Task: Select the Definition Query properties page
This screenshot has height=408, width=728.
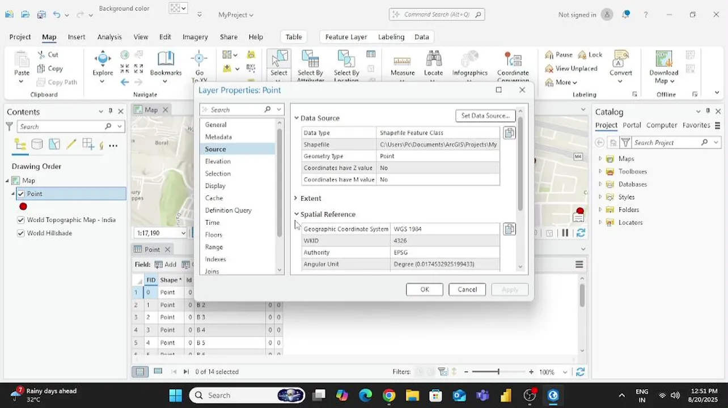Action: click(228, 210)
